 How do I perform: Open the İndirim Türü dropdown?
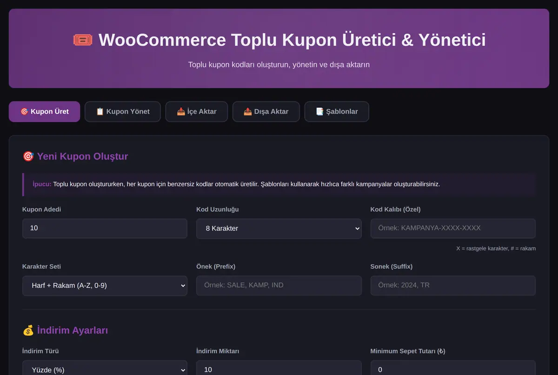point(105,368)
